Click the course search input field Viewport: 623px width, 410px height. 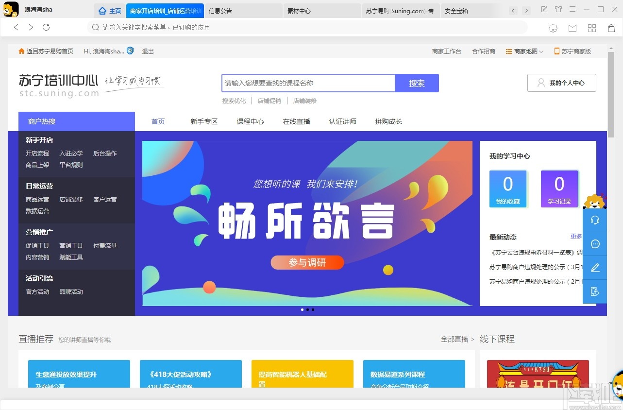[308, 83]
